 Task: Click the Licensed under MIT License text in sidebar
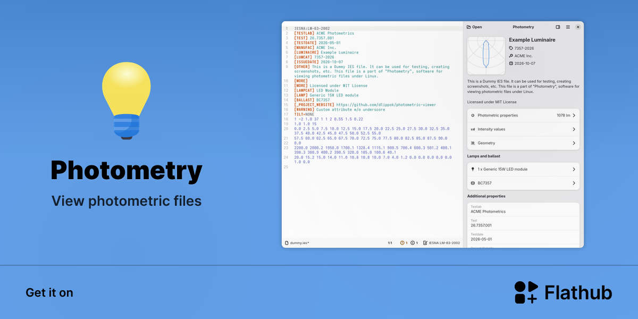pyautogui.click(x=492, y=102)
